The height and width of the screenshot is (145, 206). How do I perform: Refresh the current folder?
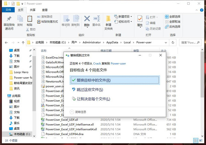tap(173, 43)
